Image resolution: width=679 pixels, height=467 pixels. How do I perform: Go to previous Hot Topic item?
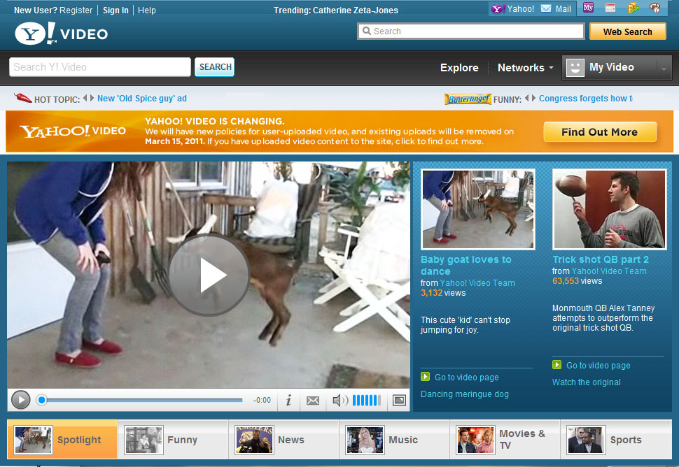click(x=85, y=98)
